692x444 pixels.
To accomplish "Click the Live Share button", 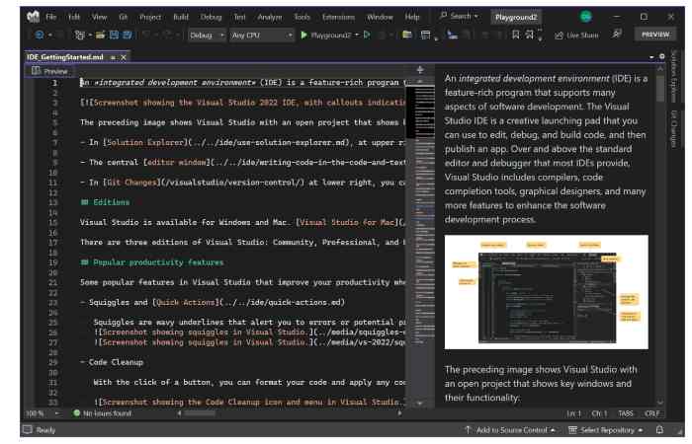I will click(x=576, y=36).
